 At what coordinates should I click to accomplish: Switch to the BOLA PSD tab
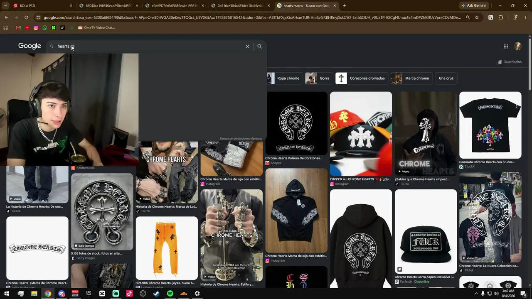coord(41,6)
